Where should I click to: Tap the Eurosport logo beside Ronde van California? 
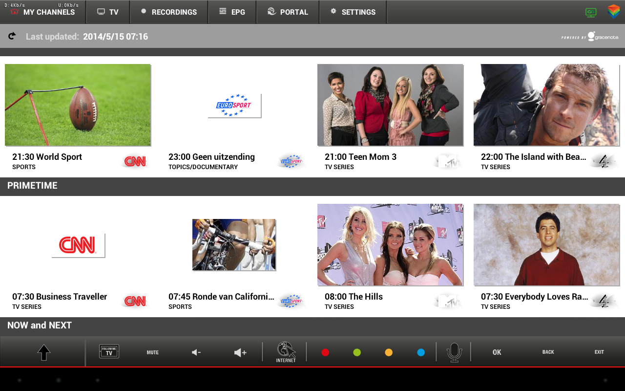pos(292,301)
